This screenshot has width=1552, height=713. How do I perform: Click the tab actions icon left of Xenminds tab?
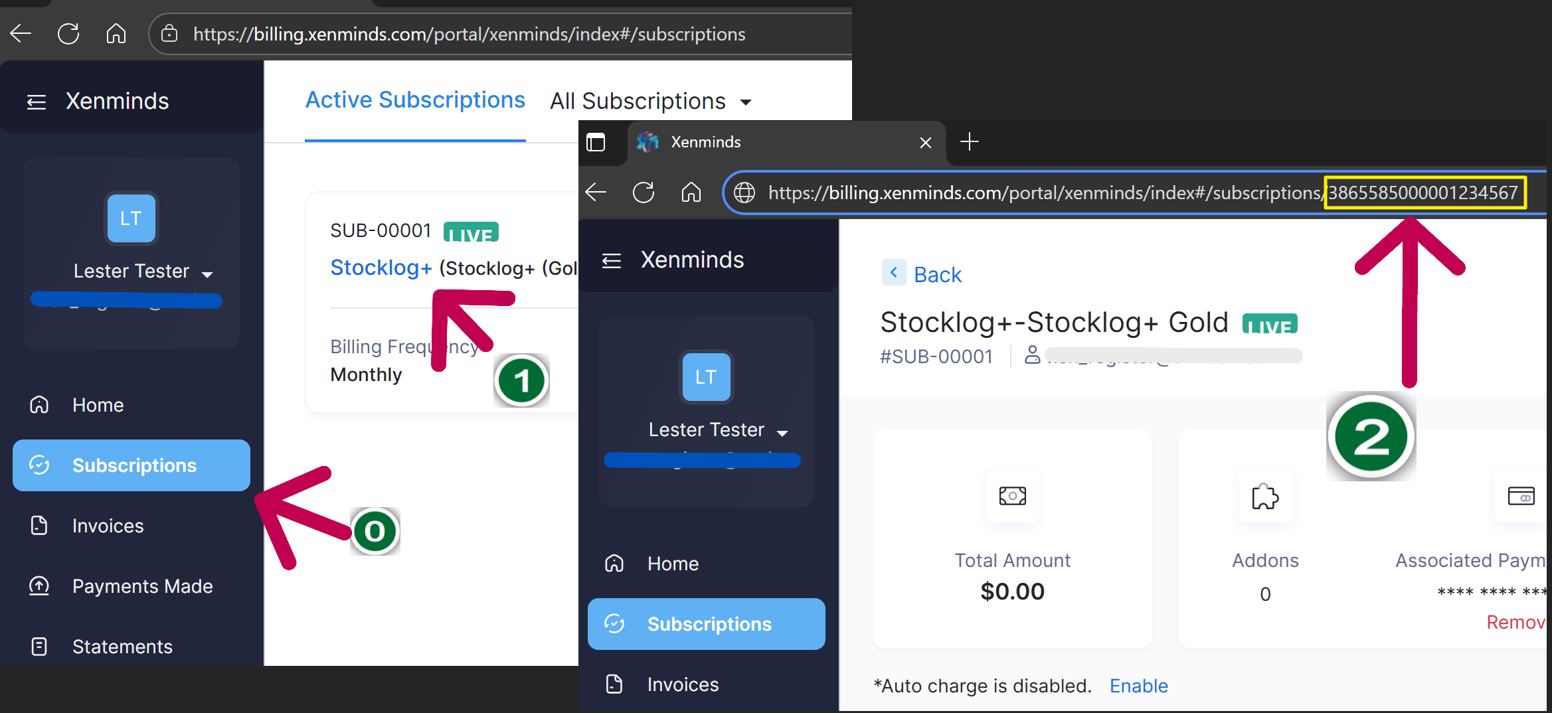(596, 142)
